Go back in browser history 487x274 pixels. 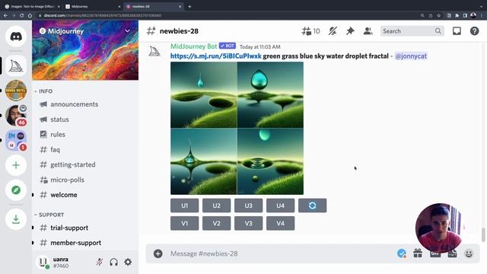(x=6, y=15)
